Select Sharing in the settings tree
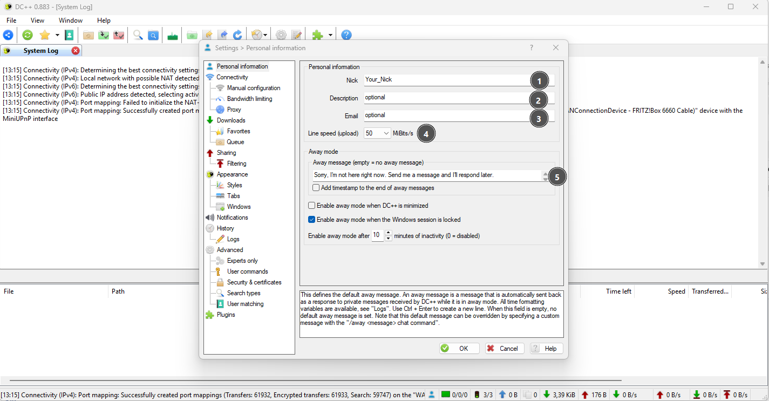This screenshot has height=401, width=769. coord(226,153)
